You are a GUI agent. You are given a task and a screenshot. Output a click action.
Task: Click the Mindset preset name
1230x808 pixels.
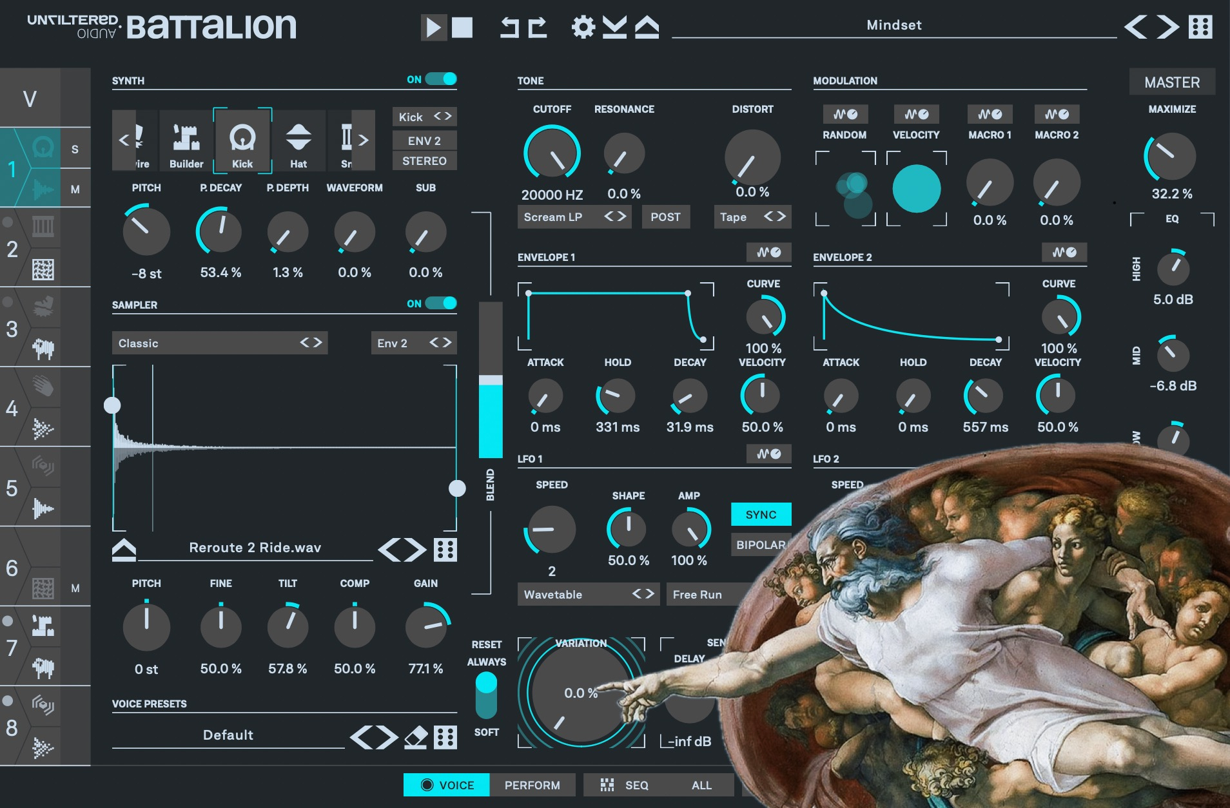[893, 25]
